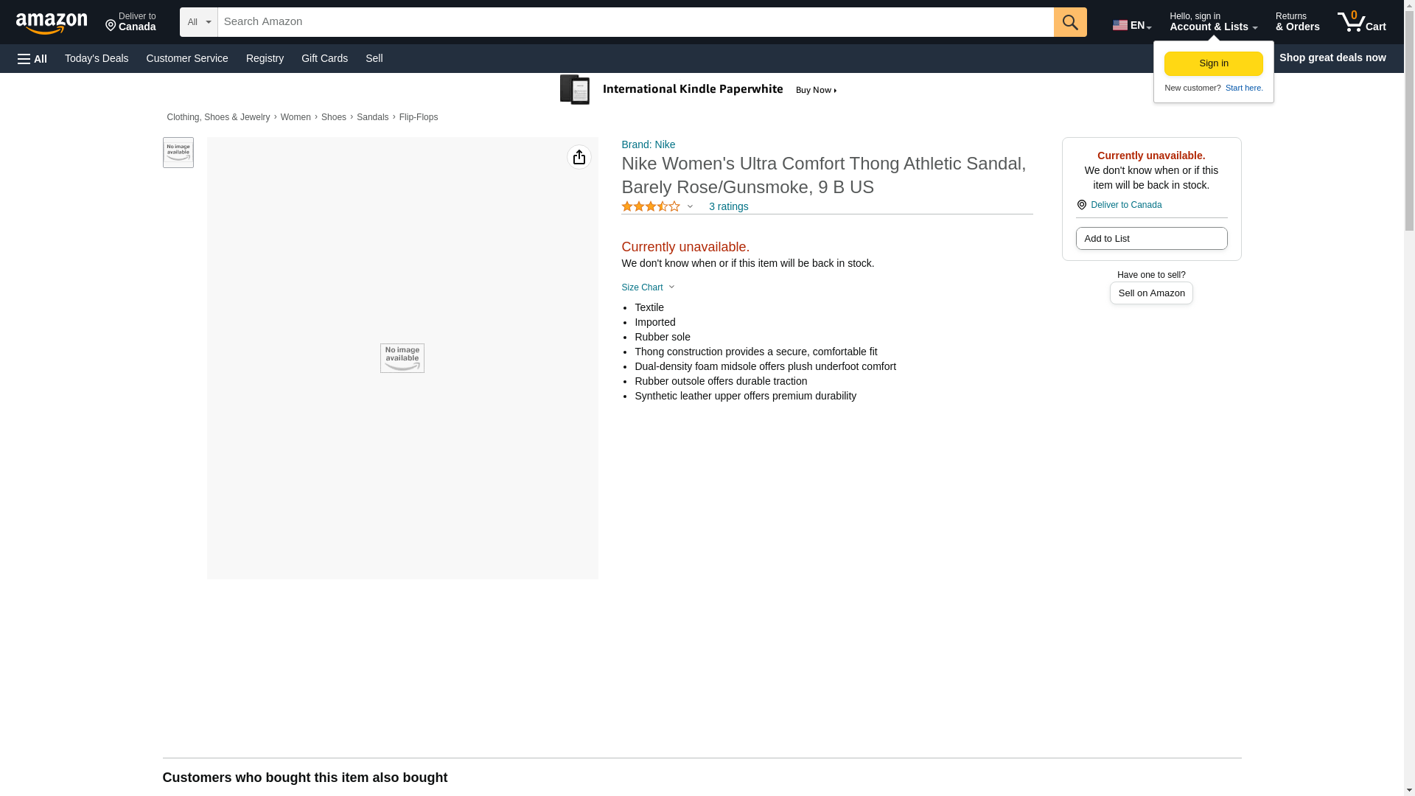Click the star rating icons
Viewport: 1415px width, 796px height.
click(x=650, y=207)
